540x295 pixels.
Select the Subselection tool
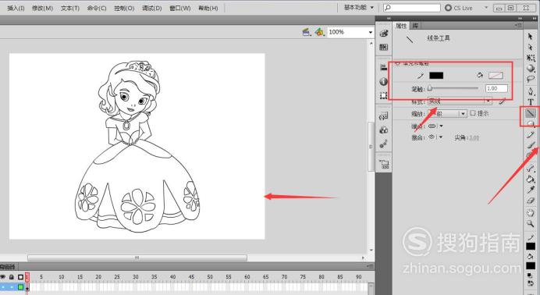tap(531, 47)
